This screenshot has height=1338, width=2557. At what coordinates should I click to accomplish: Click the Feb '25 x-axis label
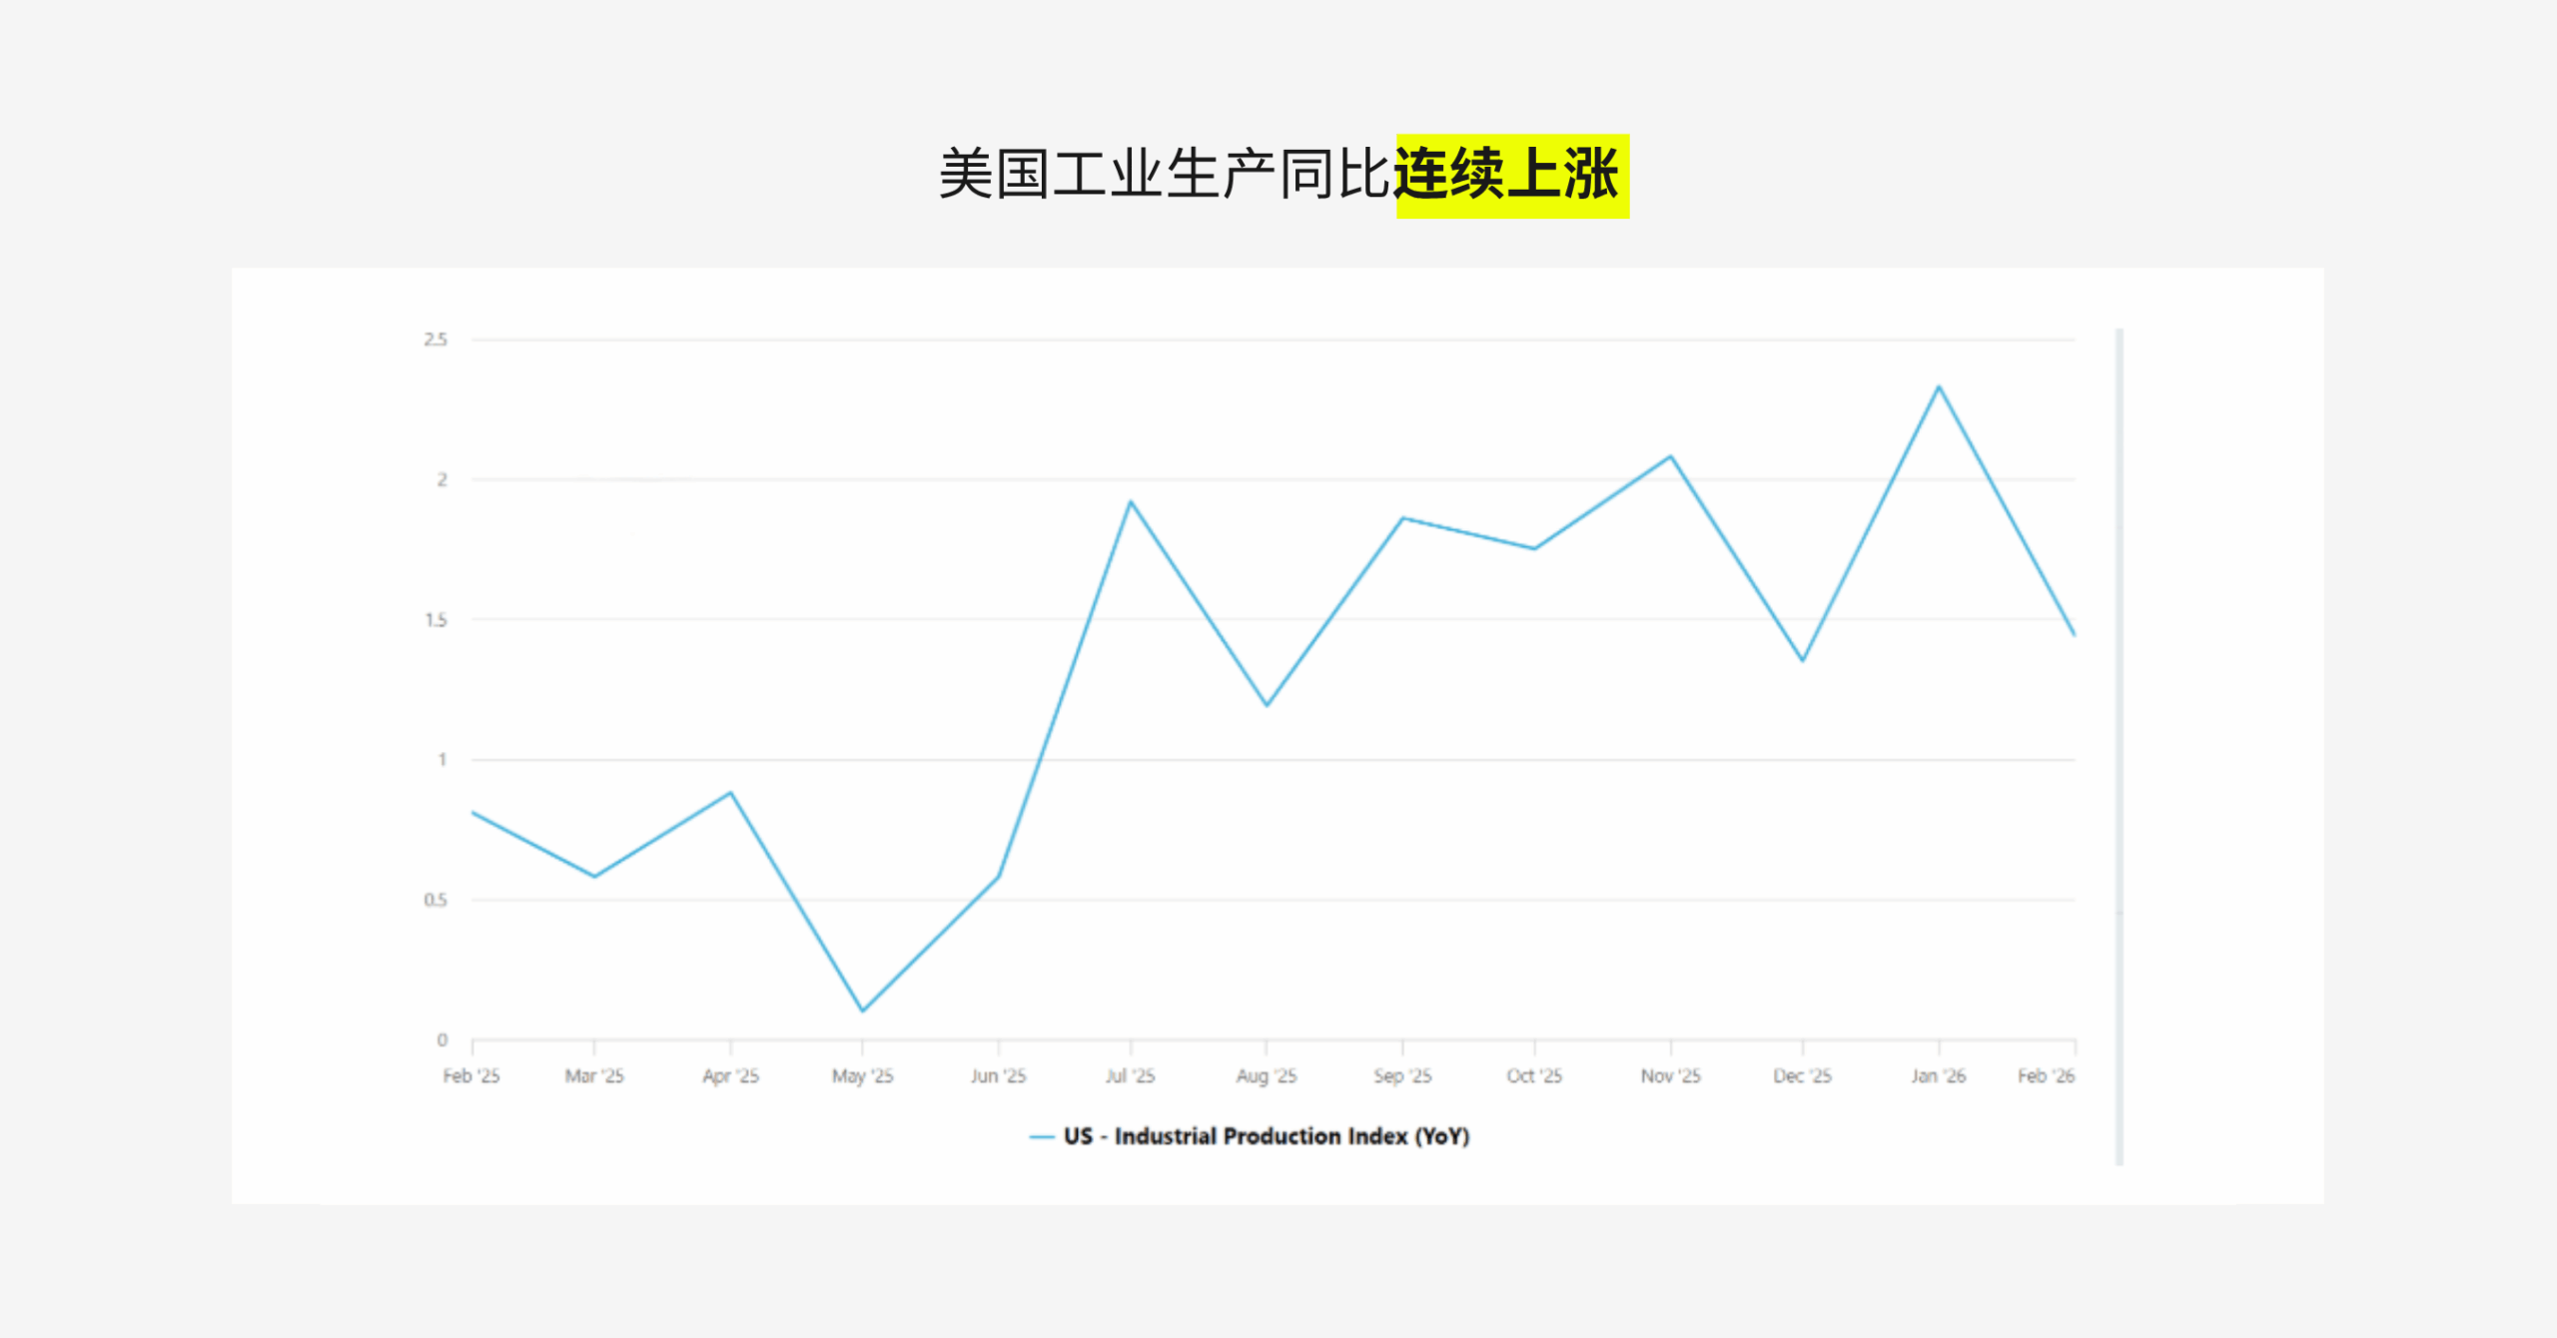tap(471, 1075)
